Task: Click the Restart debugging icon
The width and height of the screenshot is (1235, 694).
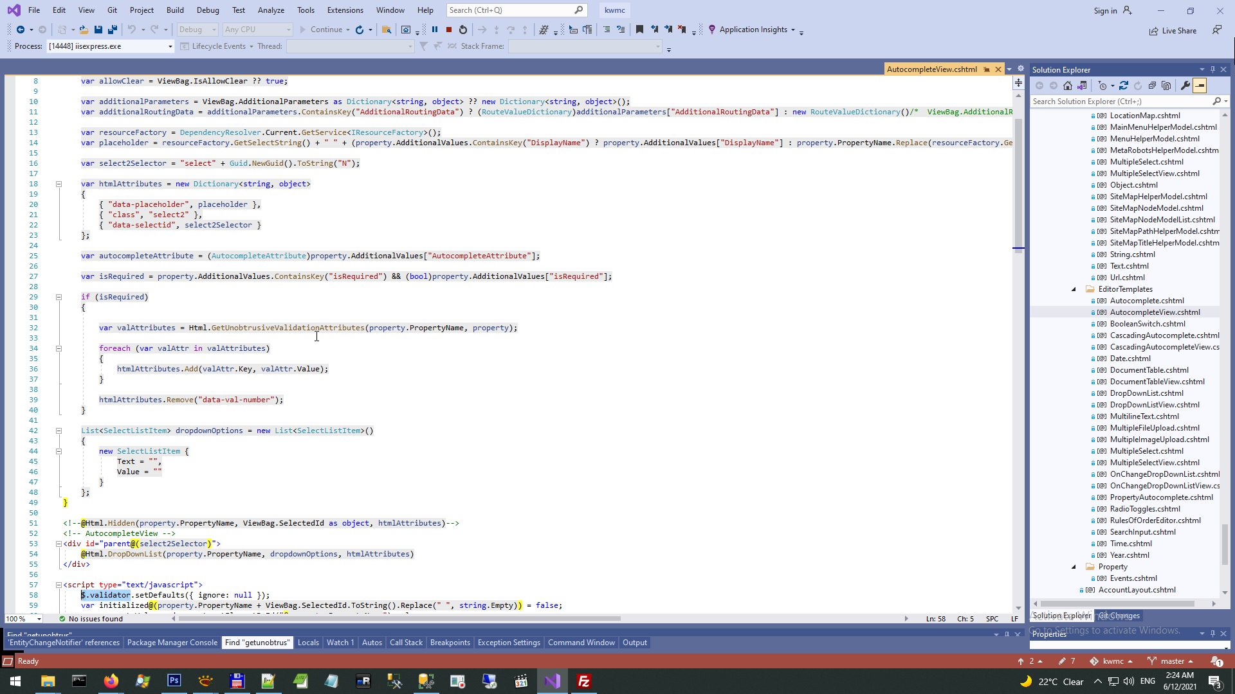Action: pyautogui.click(x=463, y=30)
